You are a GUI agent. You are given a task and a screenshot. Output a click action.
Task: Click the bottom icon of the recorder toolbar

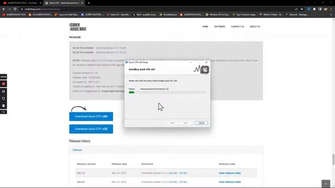coord(4,112)
